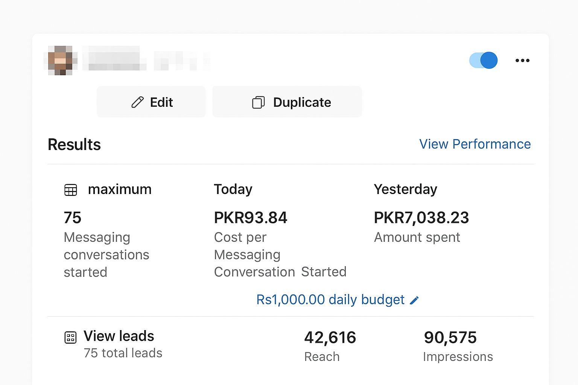Open View leads
Viewport: 578px width, 385px height.
click(x=119, y=336)
